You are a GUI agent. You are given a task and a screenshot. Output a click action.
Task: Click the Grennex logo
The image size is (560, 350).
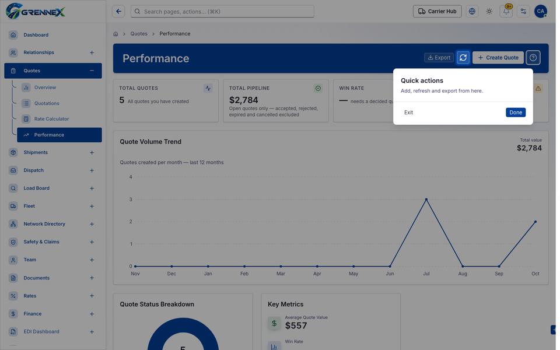click(x=36, y=11)
